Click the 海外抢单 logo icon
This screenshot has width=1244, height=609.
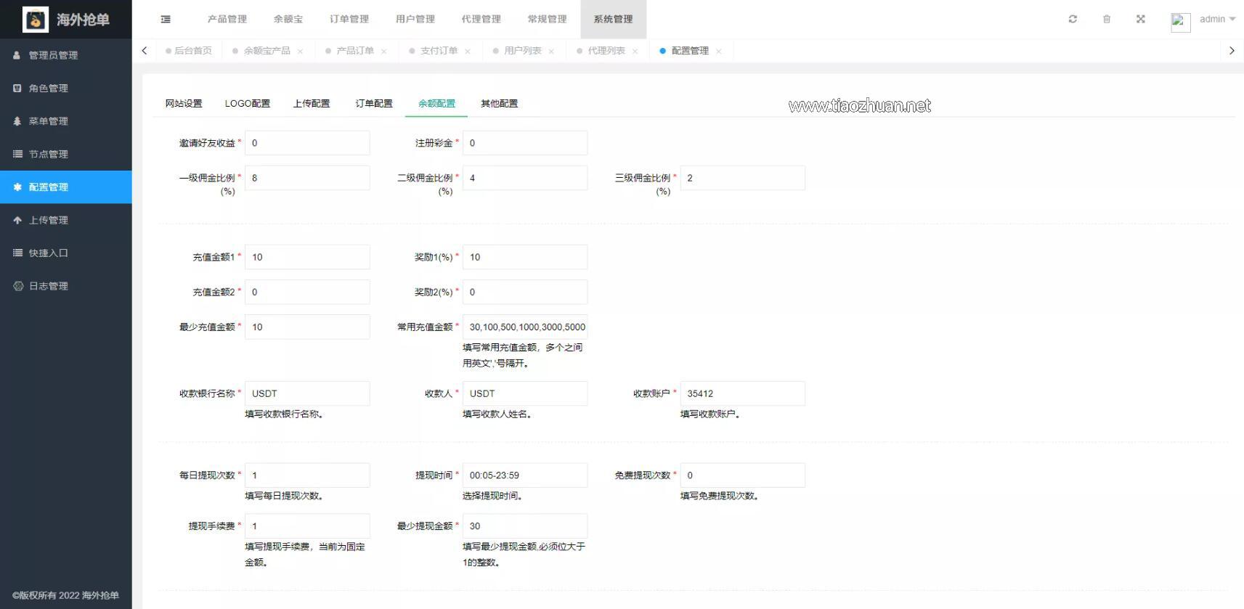coord(36,20)
